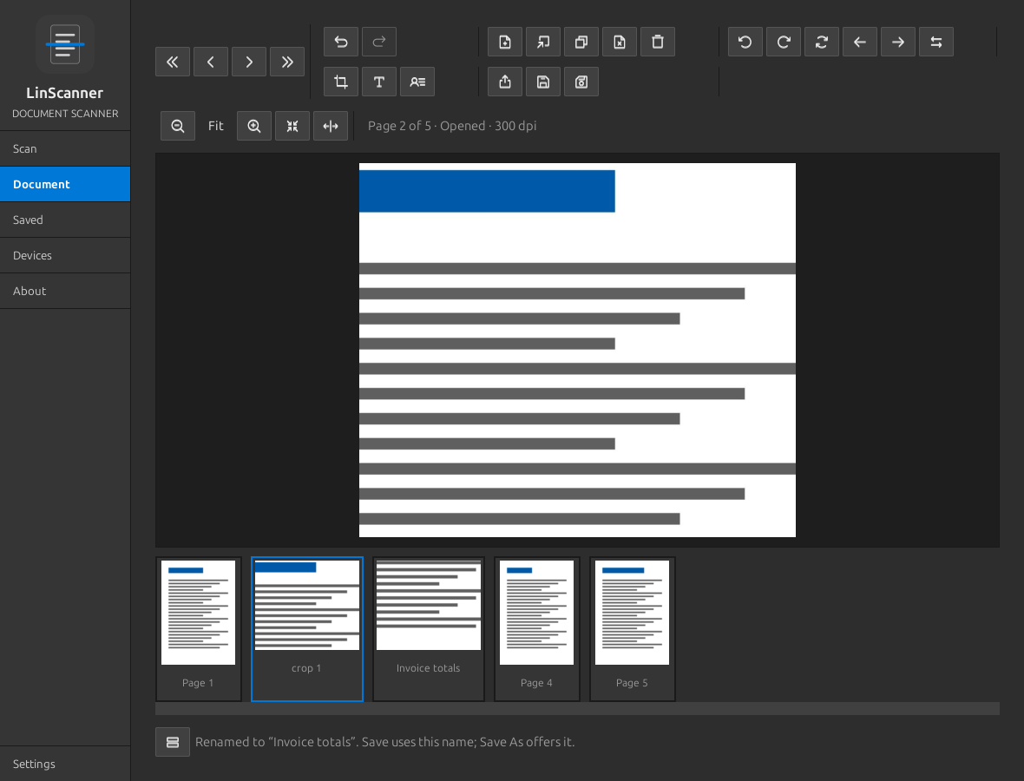Go to the next page
1024x781 pixels.
click(249, 62)
